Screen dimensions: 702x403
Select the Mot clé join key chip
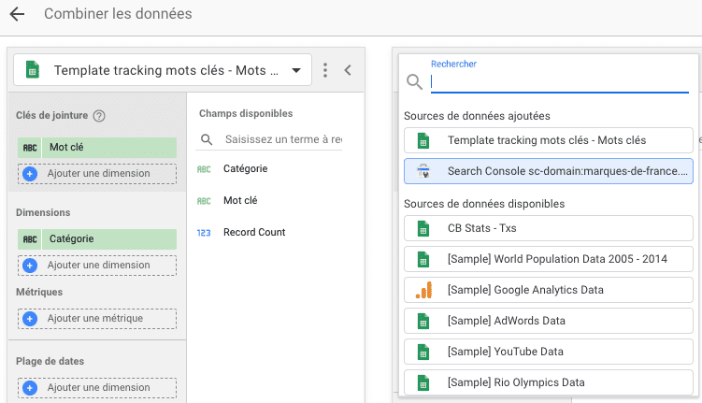coord(97,147)
